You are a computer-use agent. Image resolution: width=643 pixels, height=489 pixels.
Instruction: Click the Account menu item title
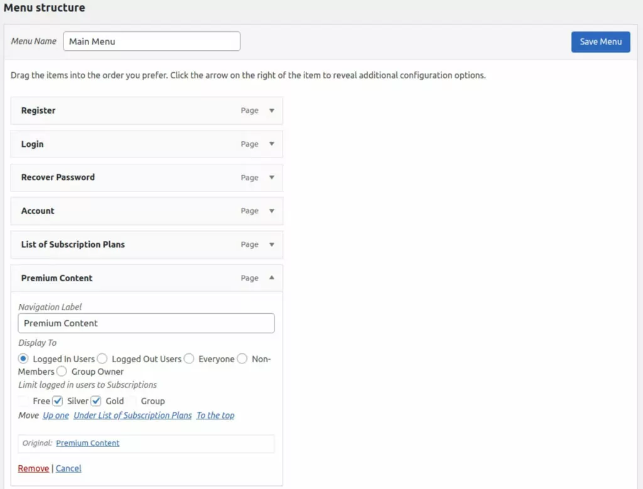pyautogui.click(x=38, y=211)
